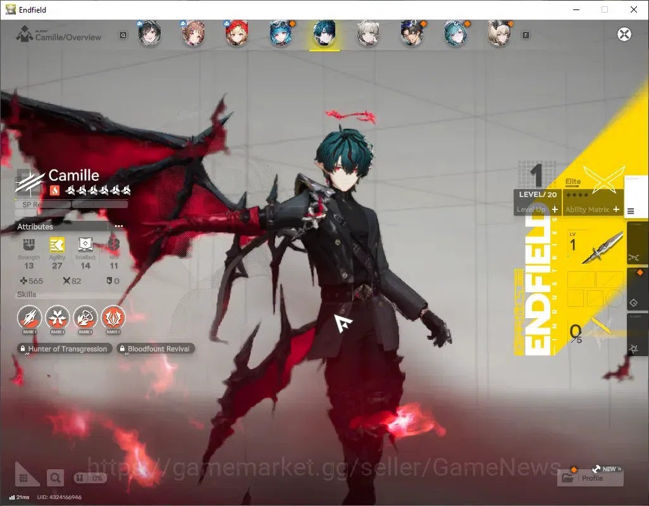Select the brown-haired girl operator avatar
This screenshot has width=649, height=506.
coord(193,34)
